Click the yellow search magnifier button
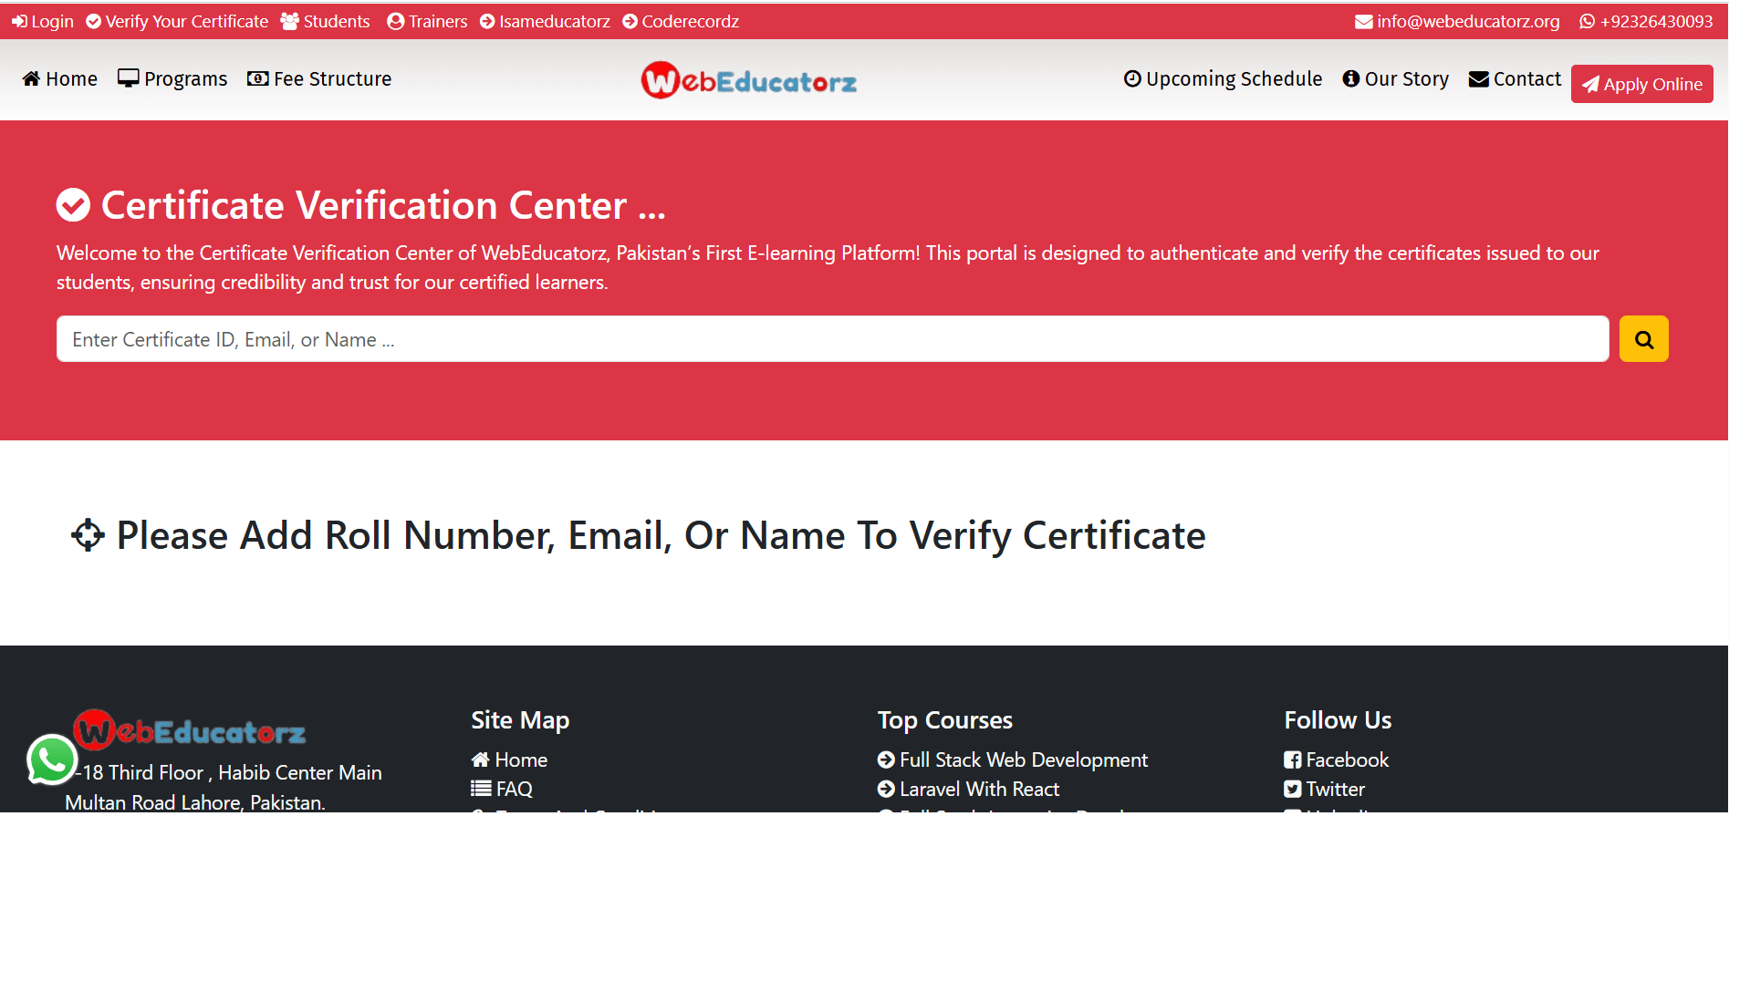Viewport: 1750px width, 992px height. click(1643, 339)
